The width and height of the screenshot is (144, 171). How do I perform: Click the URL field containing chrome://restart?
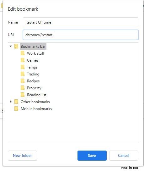[81, 35]
